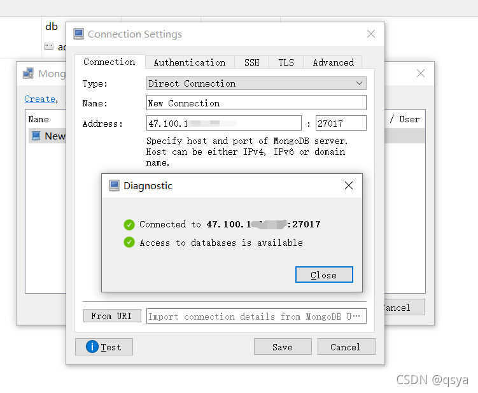This screenshot has width=478, height=393.
Task: Close the Diagnostic dialog with Close button
Action: click(324, 275)
